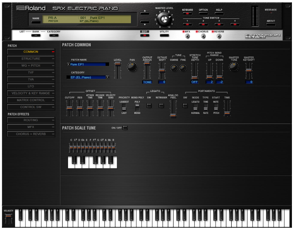Click the Message indicator light
Screen dimensions: 295x232
271,12
